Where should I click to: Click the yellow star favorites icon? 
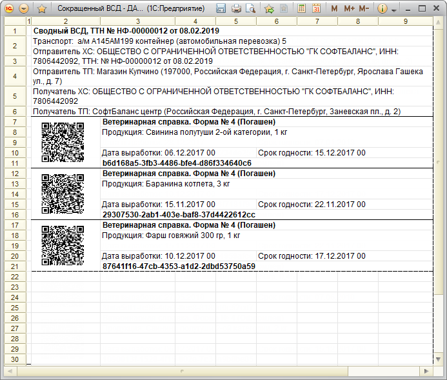click(42, 9)
